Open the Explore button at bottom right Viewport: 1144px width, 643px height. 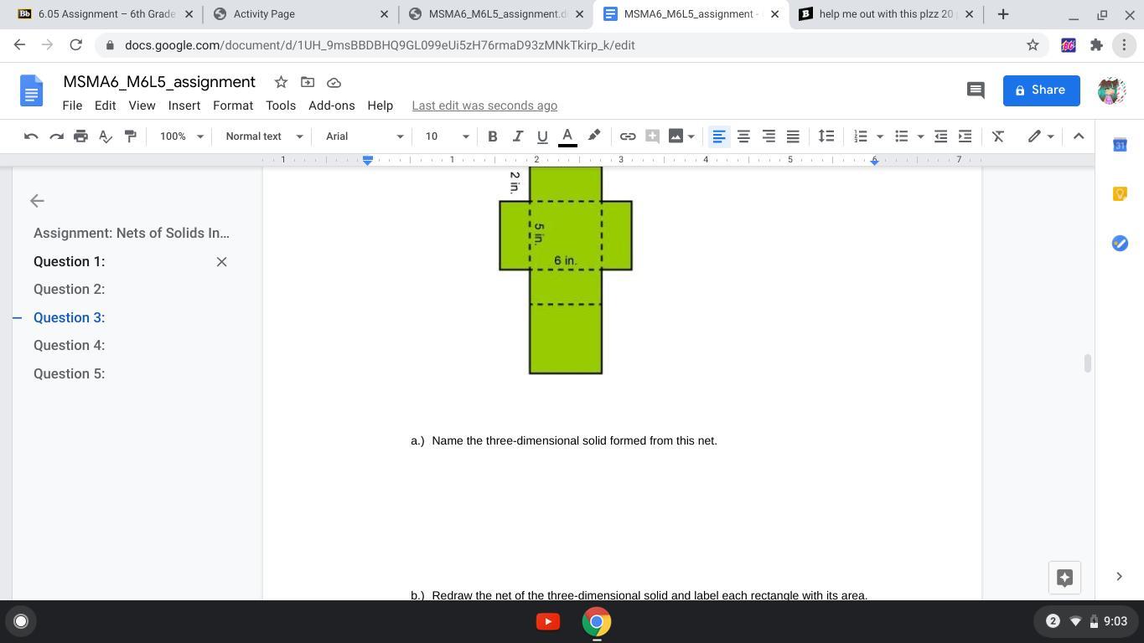coord(1064,578)
